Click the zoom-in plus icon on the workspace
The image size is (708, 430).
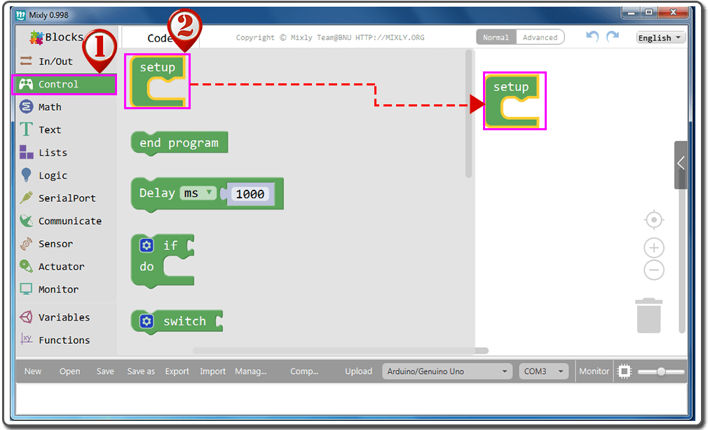point(653,247)
